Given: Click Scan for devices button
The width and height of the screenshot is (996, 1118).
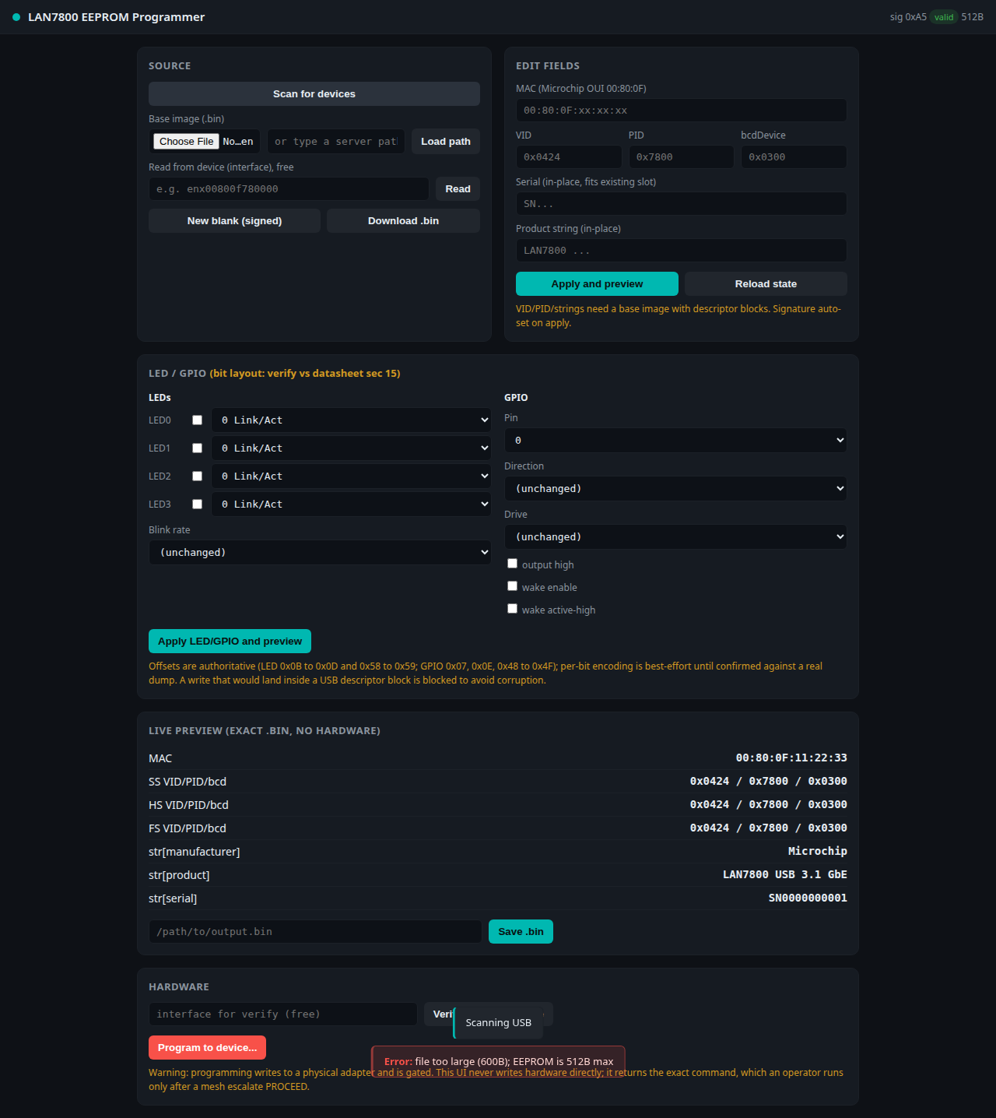Looking at the screenshot, I should coord(314,94).
